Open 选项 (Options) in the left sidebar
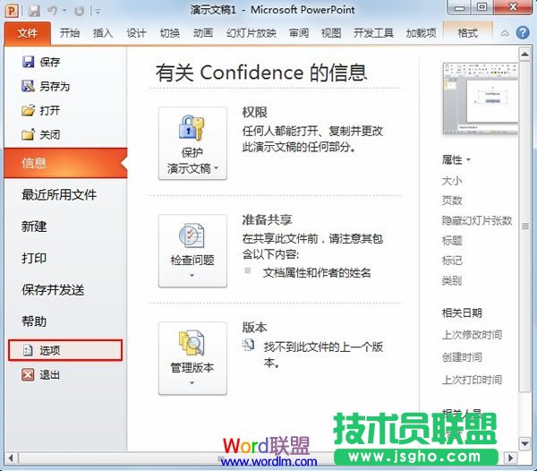The height and width of the screenshot is (471, 537). coord(49,350)
